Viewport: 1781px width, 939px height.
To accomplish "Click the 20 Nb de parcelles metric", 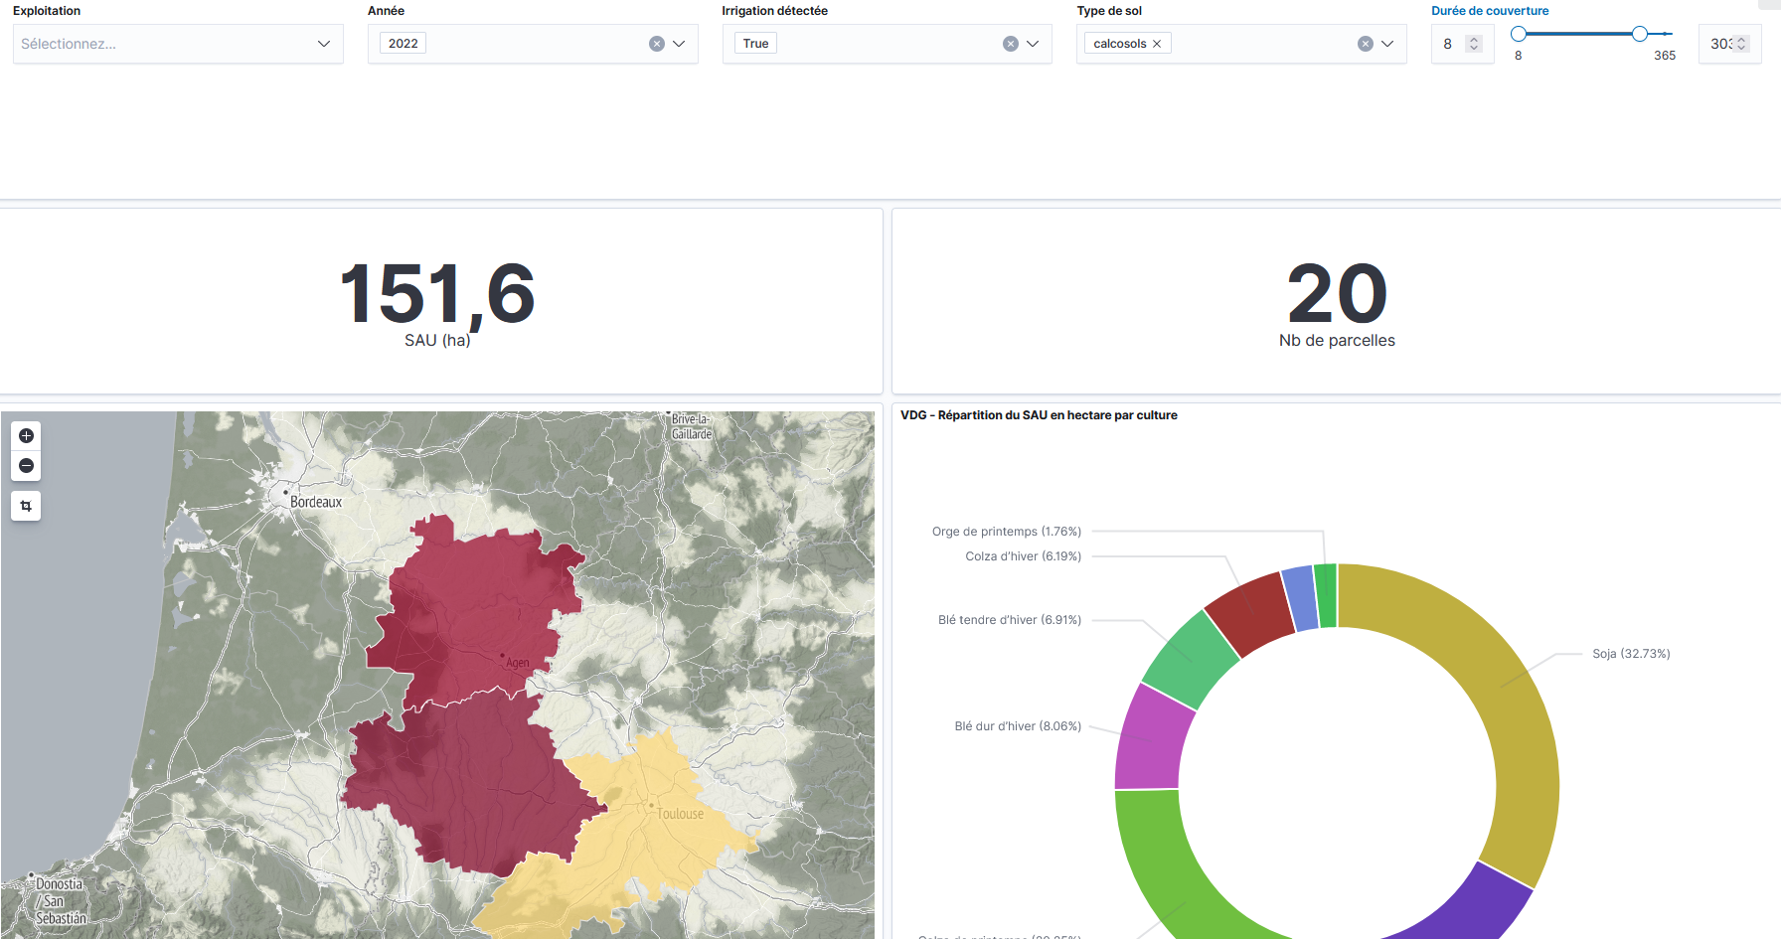I will coord(1337,294).
